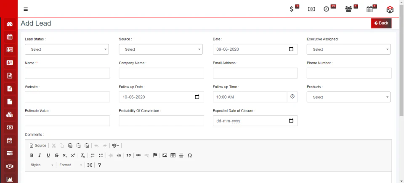Toggle italic formatting in comments editor

click(40, 155)
